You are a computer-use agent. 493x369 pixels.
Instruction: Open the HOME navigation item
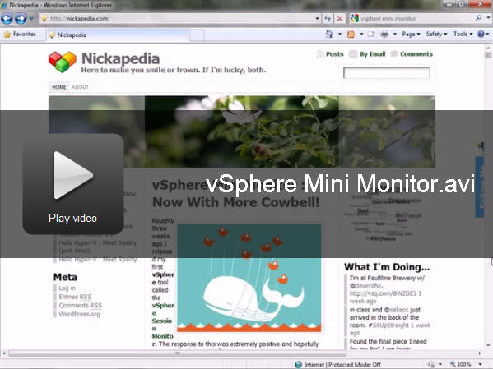point(59,87)
